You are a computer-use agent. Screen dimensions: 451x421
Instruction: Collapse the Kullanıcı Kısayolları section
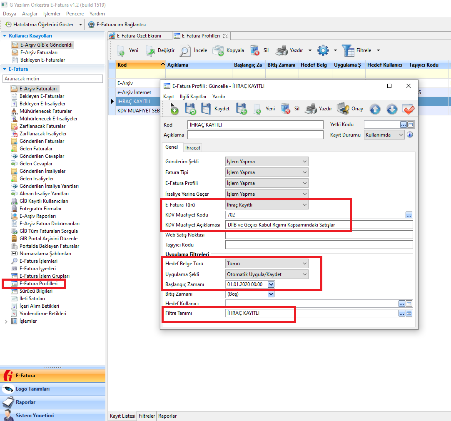point(5,36)
